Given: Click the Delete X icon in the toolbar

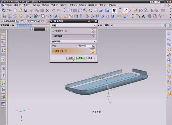Looking at the screenshot, I should (48, 10).
